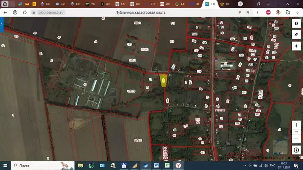Open the extension icon beside ABP
The height and width of the screenshot is (170, 303).
coord(278,12)
